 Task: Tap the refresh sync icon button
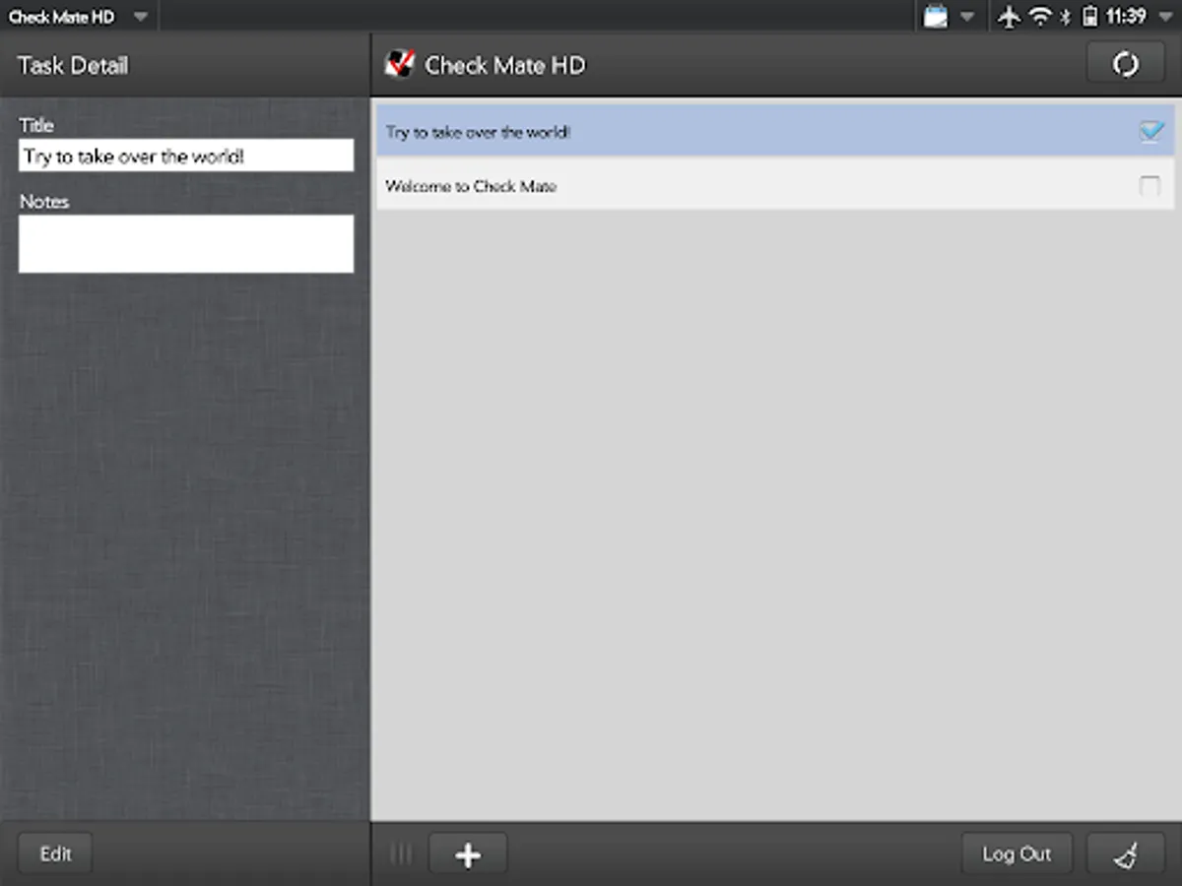tap(1125, 65)
